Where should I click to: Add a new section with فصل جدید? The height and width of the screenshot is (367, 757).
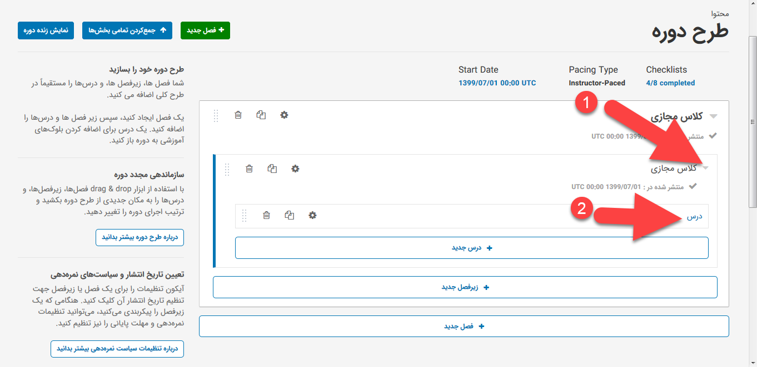click(x=205, y=30)
